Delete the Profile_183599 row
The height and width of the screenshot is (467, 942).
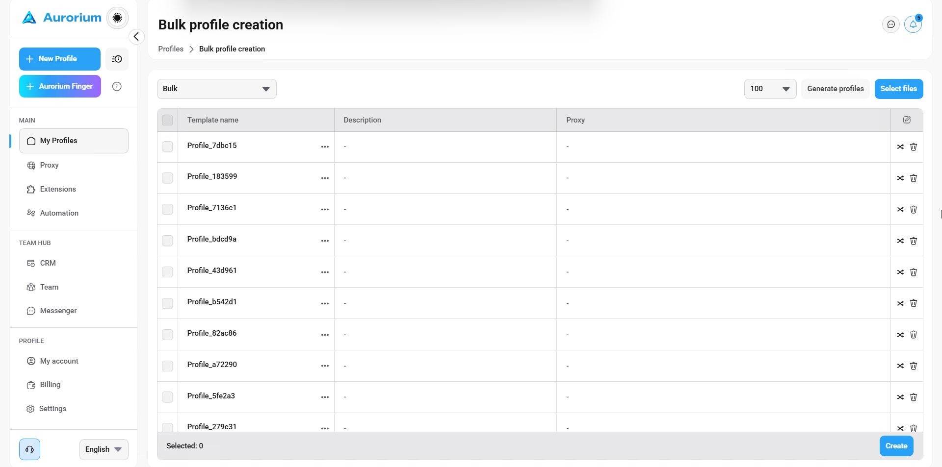[x=914, y=178]
